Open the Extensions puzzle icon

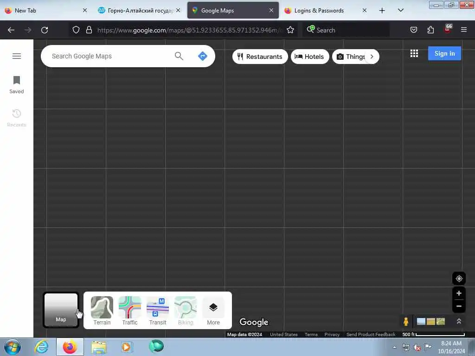(430, 30)
